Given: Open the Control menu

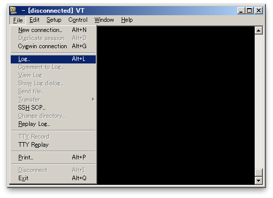Looking at the screenshot, I should tap(78, 20).
